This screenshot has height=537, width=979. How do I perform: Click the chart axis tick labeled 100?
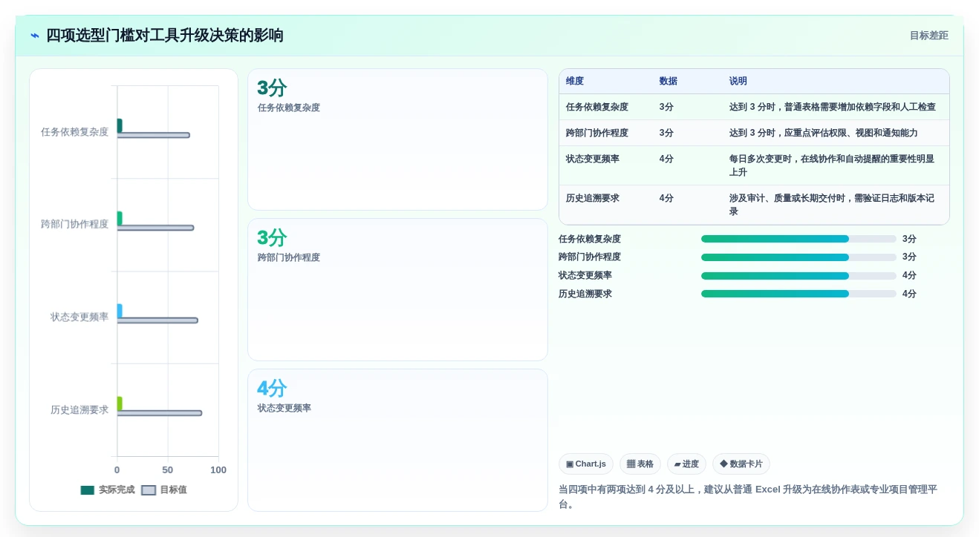[x=218, y=470]
